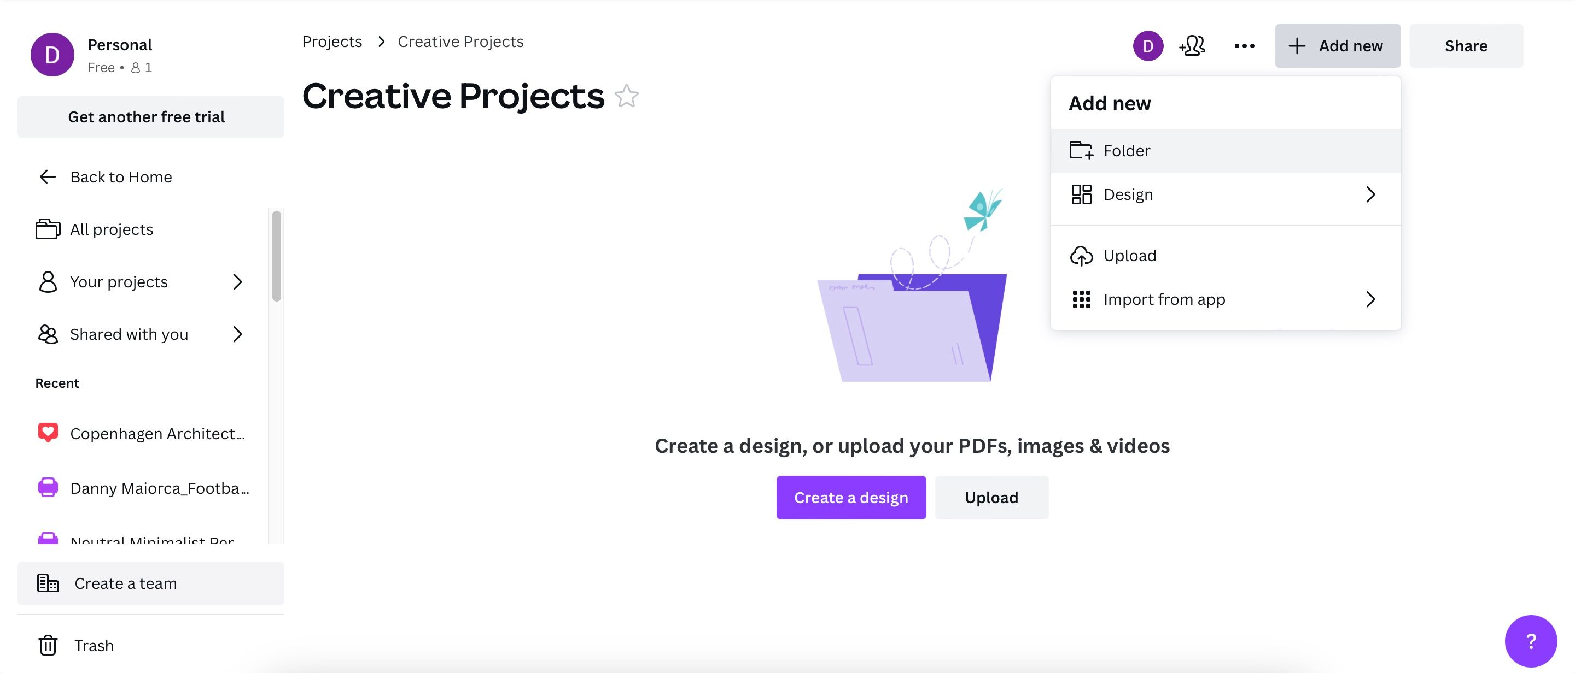The width and height of the screenshot is (1575, 673).
Task: Select All projects in the sidebar
Action: pos(111,229)
